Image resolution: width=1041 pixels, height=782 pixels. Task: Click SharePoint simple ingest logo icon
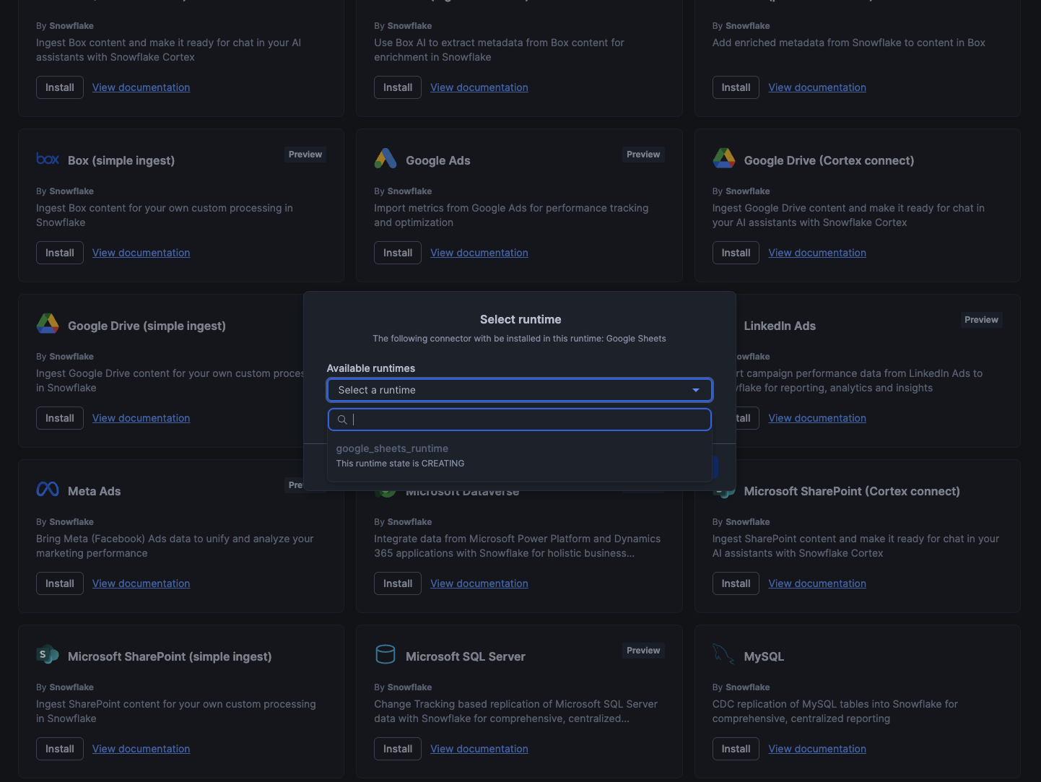tap(48, 655)
